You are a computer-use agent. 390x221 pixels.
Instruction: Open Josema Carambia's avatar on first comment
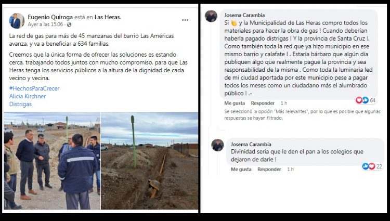click(211, 16)
